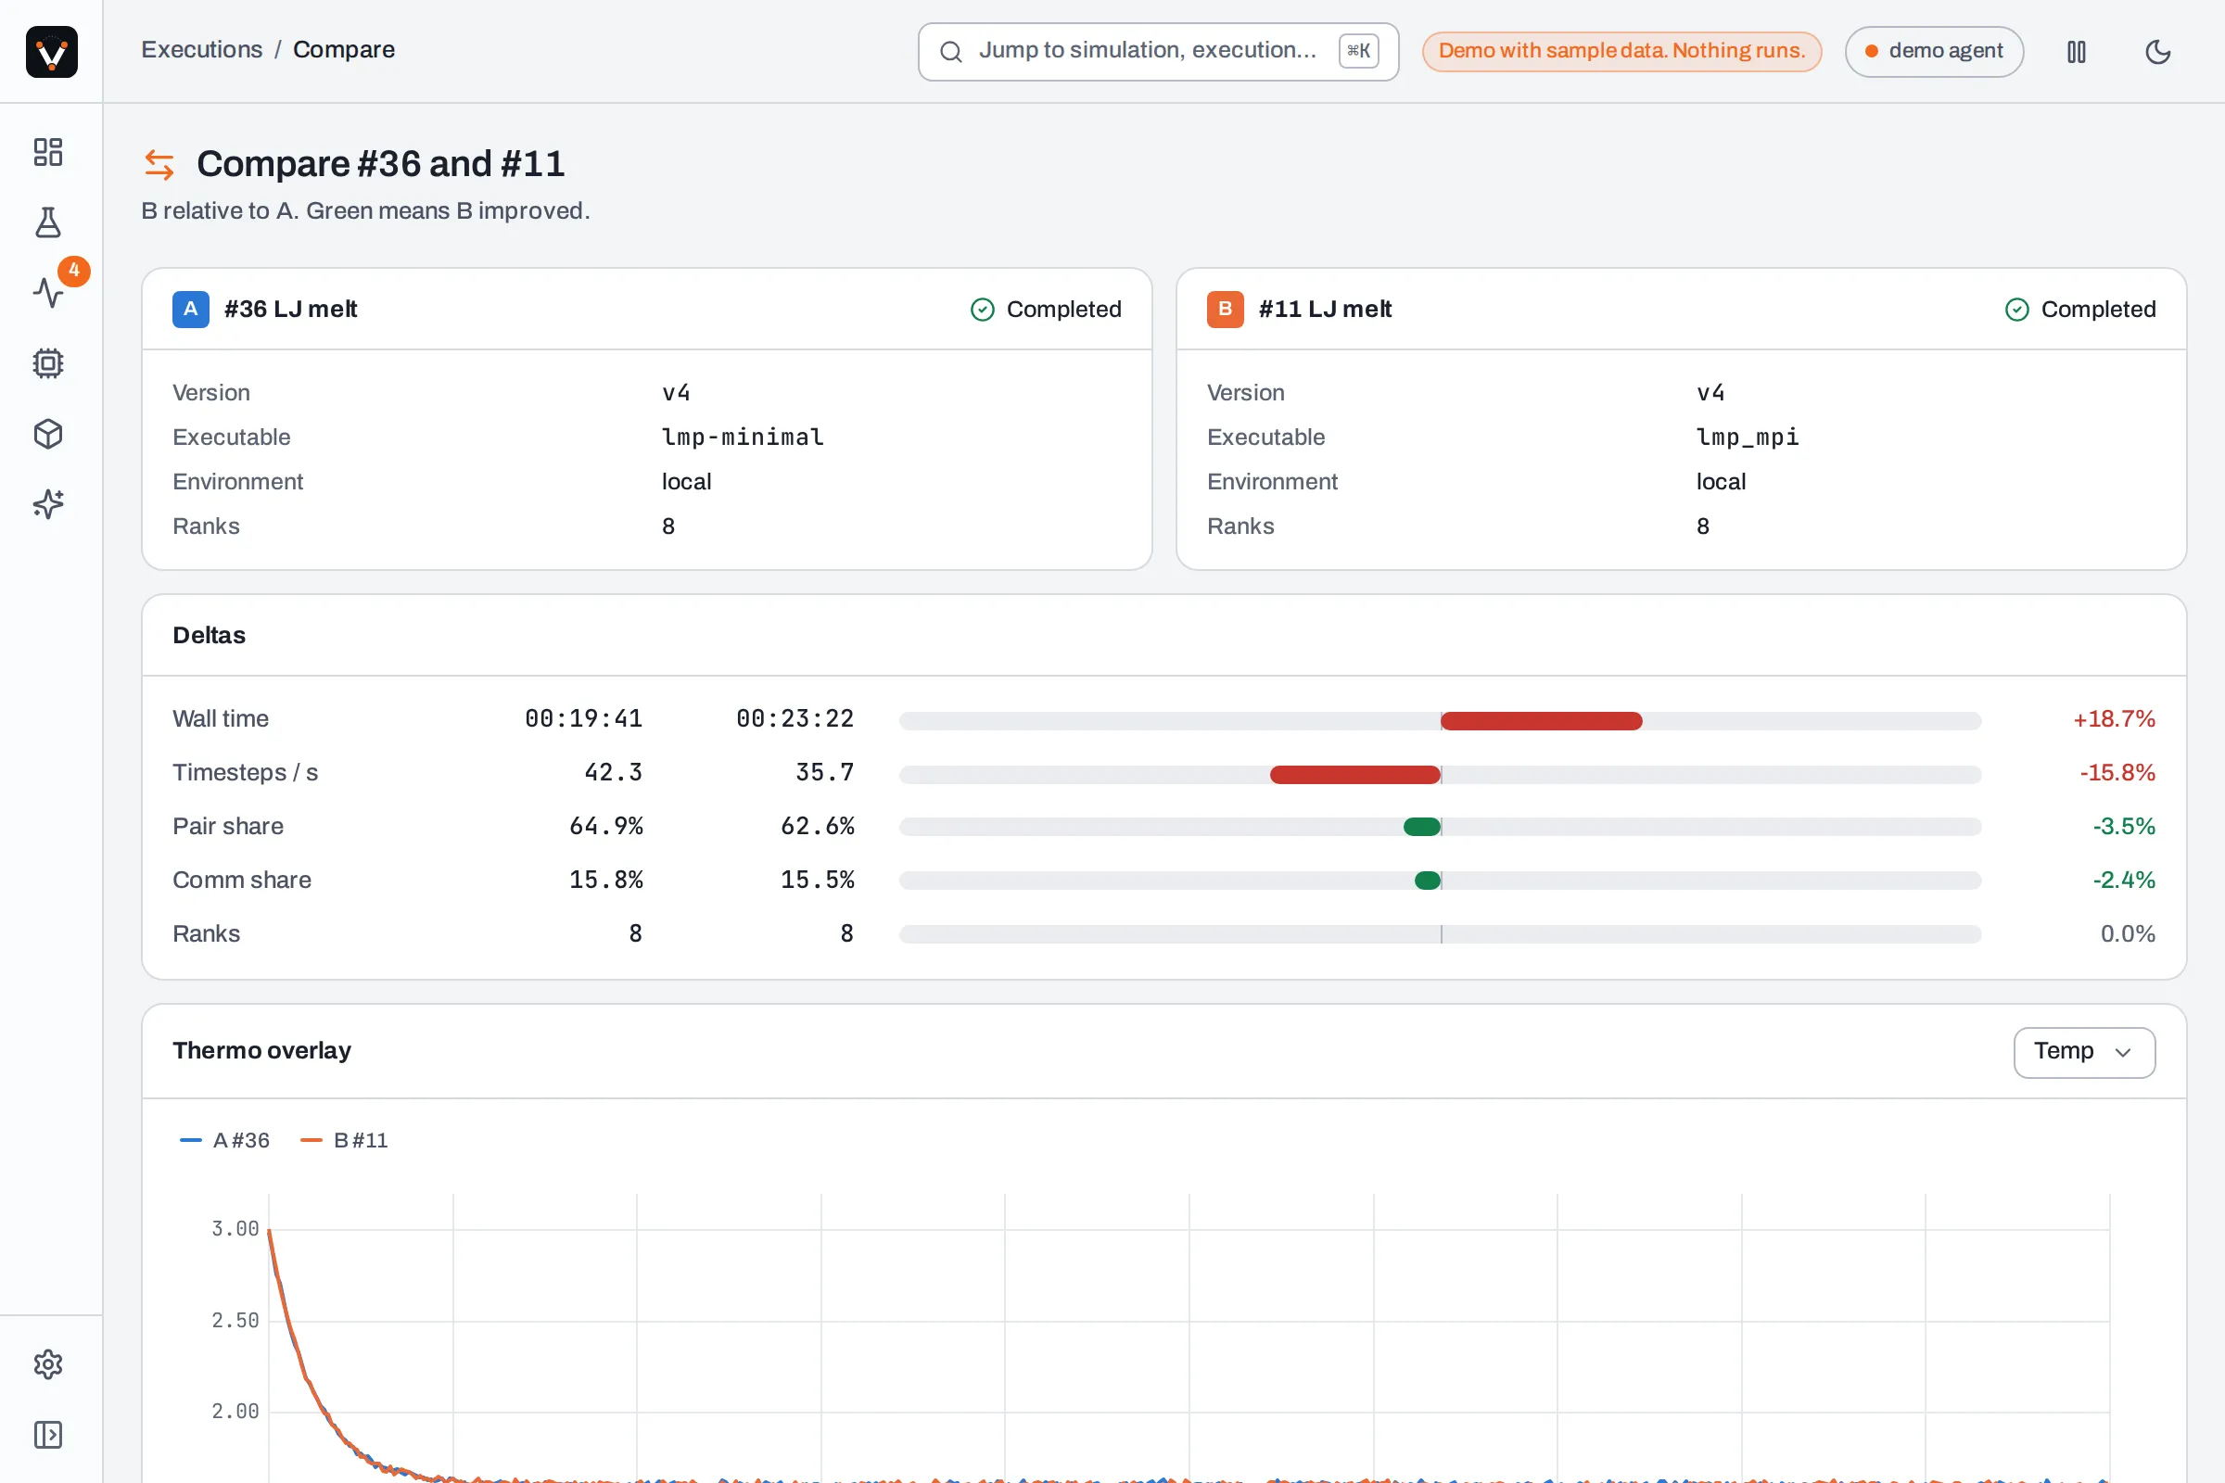2225x1483 pixels.
Task: Click the pause columns icon in top bar
Action: [x=2077, y=51]
